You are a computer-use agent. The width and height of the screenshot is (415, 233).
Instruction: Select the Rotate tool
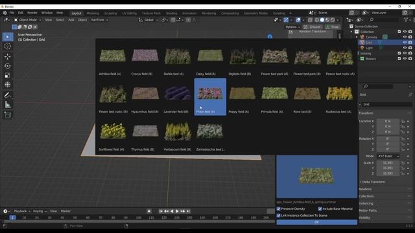[x=8, y=66]
